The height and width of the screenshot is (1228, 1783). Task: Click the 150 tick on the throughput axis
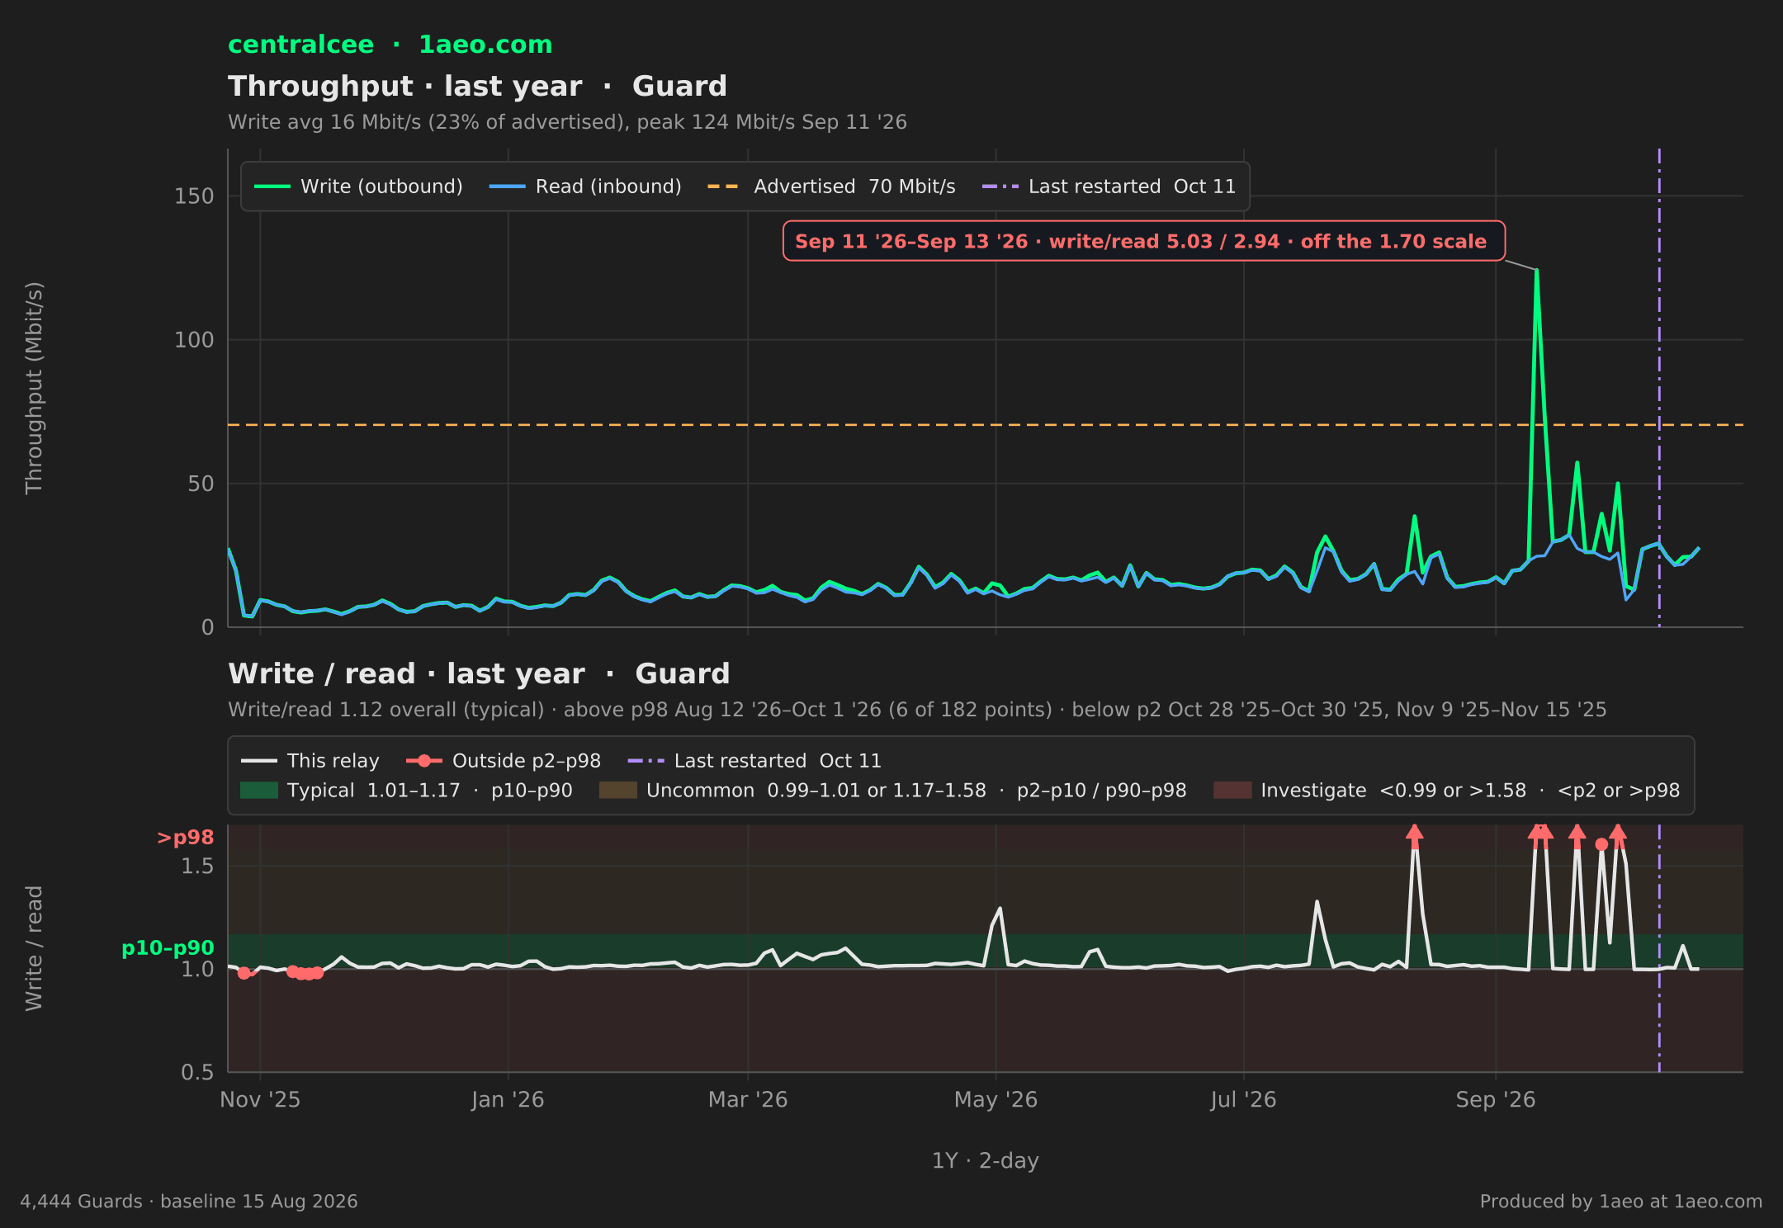tap(194, 196)
